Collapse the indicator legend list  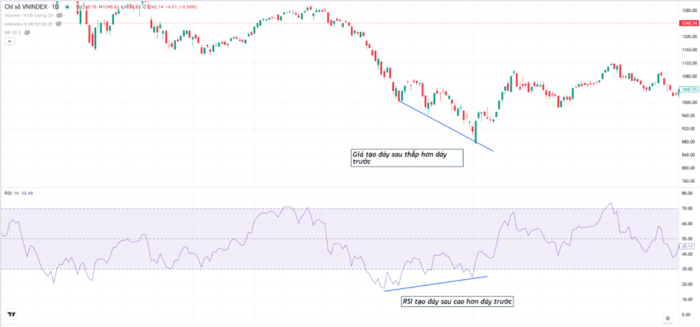point(9,42)
